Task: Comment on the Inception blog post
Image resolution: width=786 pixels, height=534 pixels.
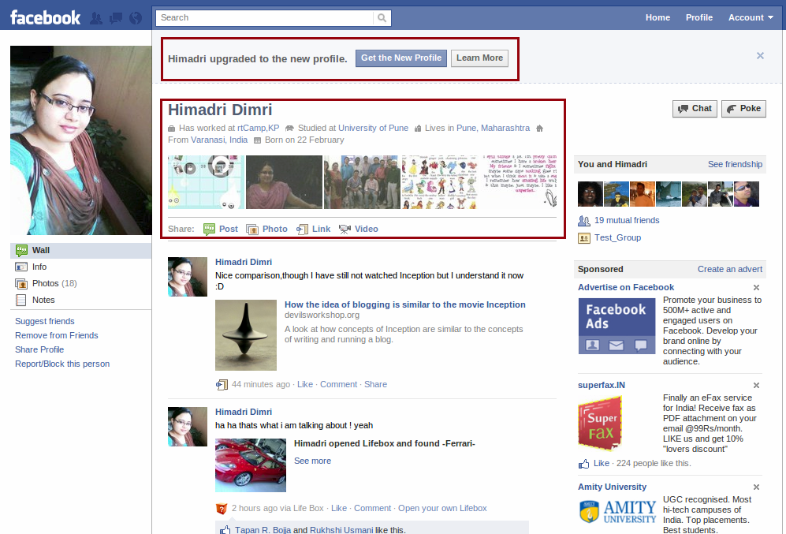Action: [338, 385]
